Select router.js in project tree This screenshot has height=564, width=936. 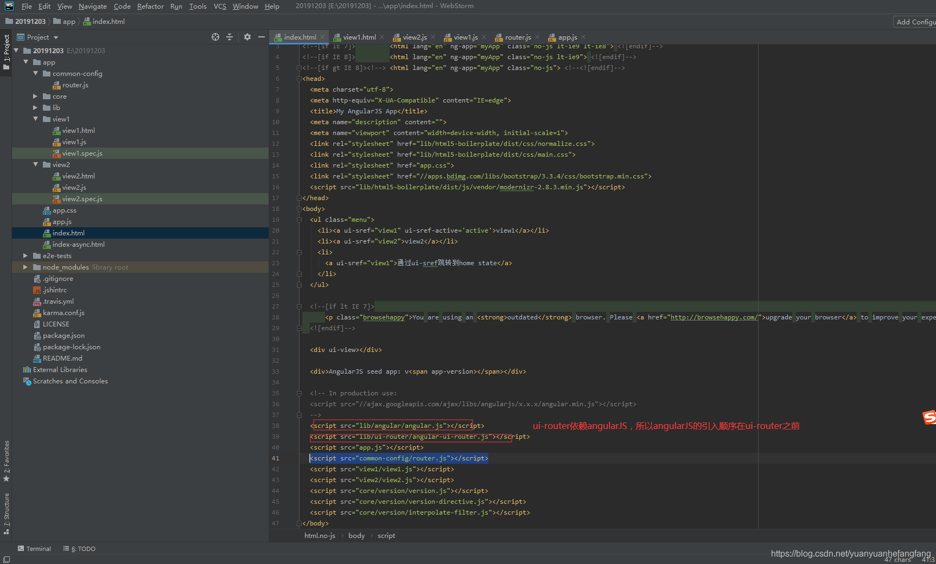(75, 85)
